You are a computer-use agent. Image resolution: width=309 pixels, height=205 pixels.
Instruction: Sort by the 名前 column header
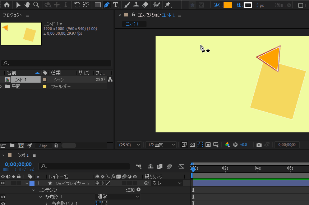point(11,73)
